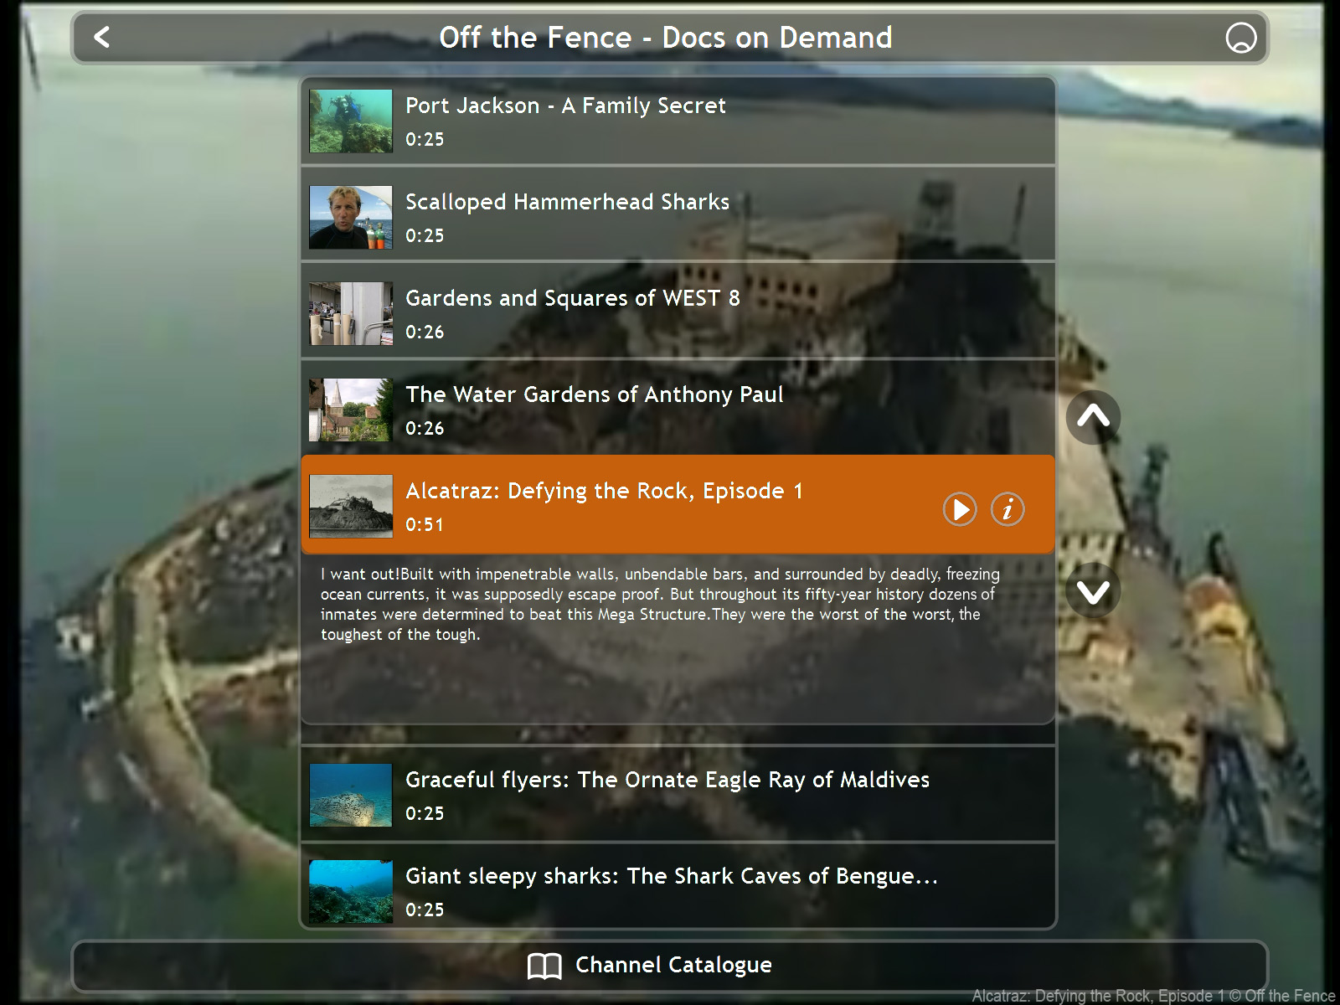Click the Port Jackson diver thumbnail
The width and height of the screenshot is (1340, 1005).
[351, 121]
